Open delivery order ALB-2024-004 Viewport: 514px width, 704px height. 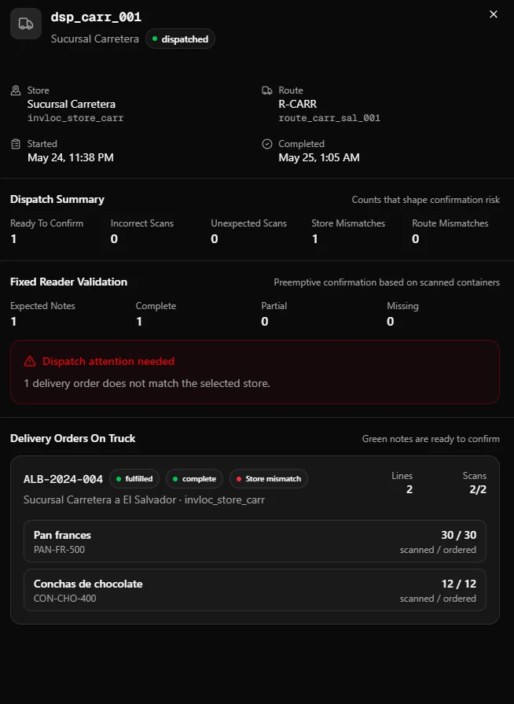(x=63, y=479)
